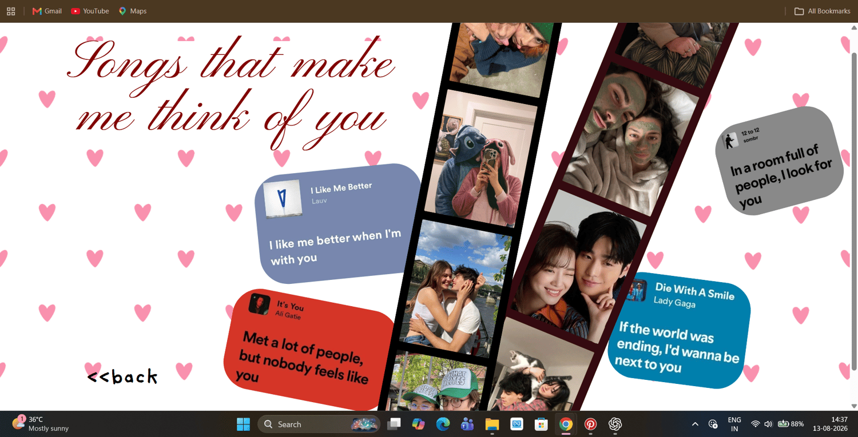Show hidden system tray icons
Viewport: 858px width, 437px height.
695,424
